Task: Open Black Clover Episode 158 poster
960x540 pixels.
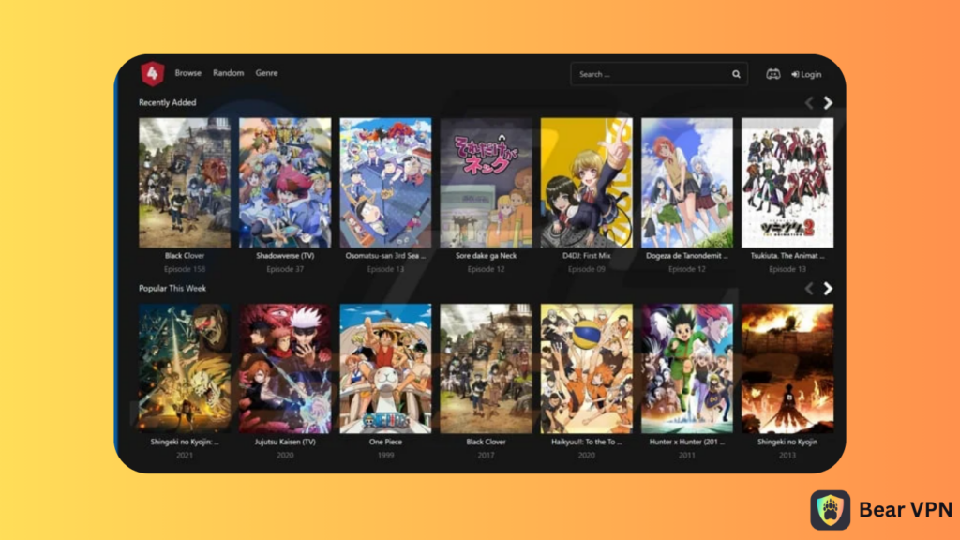Action: (x=185, y=183)
